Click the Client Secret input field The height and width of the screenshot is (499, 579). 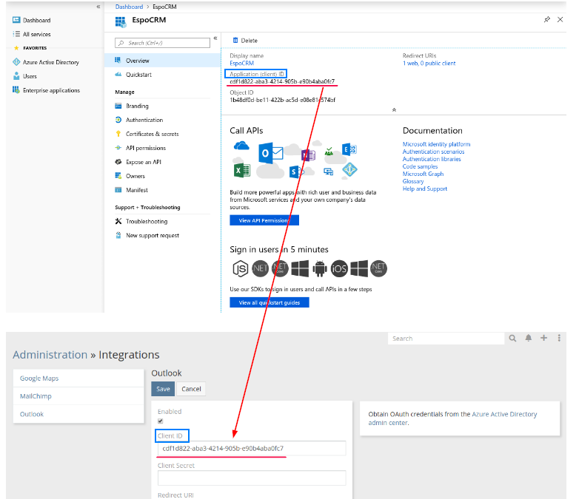[x=252, y=478]
